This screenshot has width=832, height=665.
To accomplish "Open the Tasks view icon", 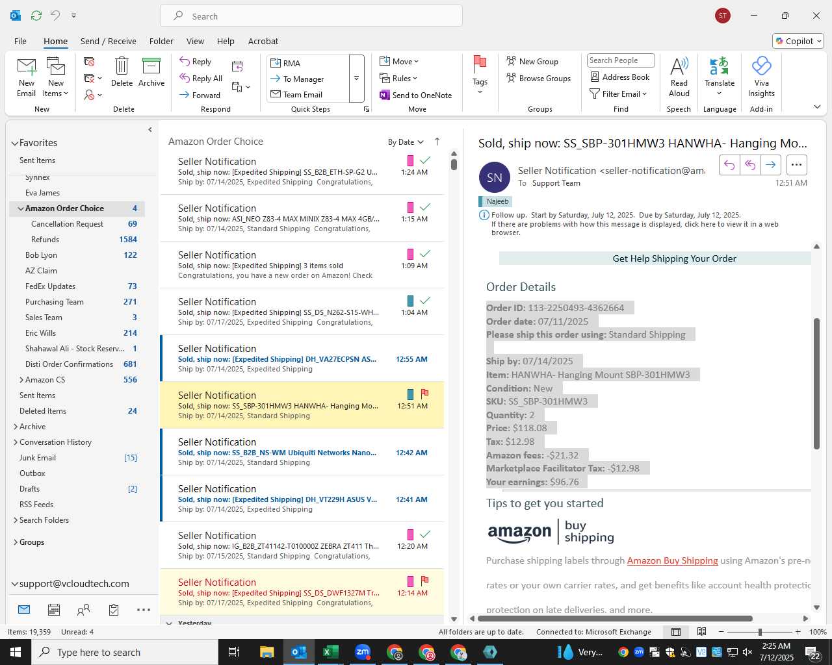I will (x=114, y=610).
